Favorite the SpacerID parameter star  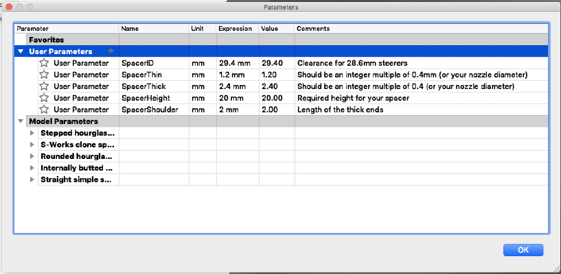(44, 63)
